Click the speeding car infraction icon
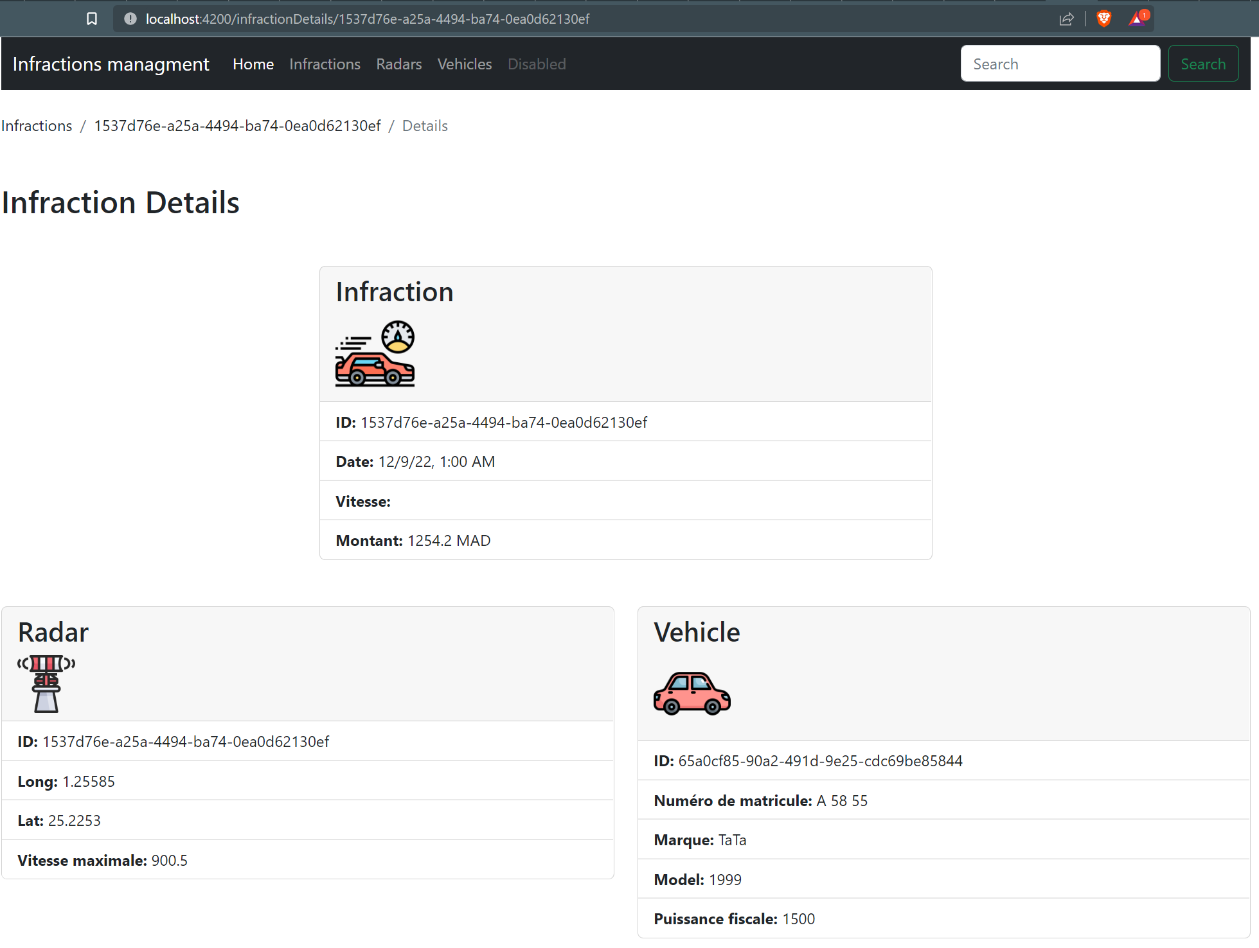 coord(375,354)
